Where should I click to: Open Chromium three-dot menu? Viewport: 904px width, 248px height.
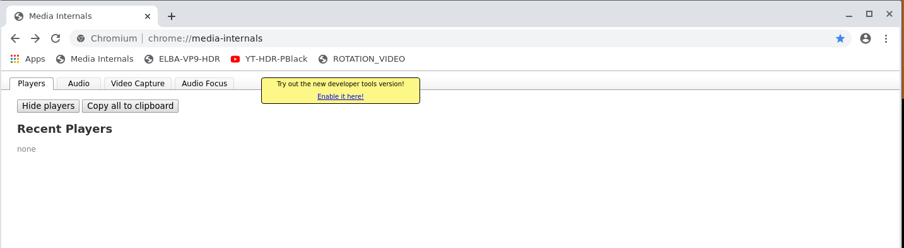pos(886,38)
